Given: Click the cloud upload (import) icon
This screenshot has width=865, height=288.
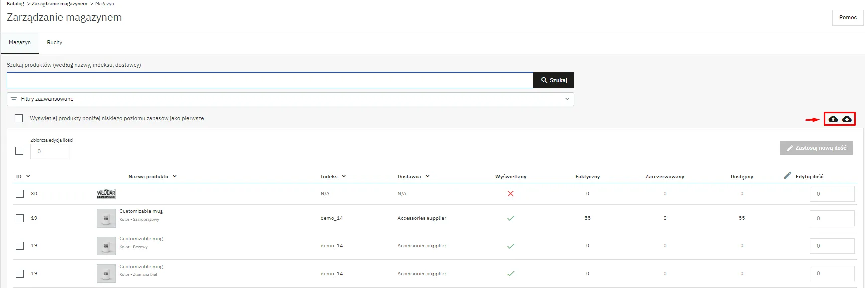Looking at the screenshot, I should (833, 119).
